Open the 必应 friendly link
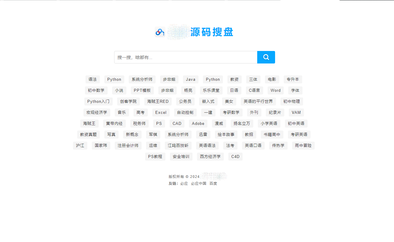394x242 pixels. 184,184
